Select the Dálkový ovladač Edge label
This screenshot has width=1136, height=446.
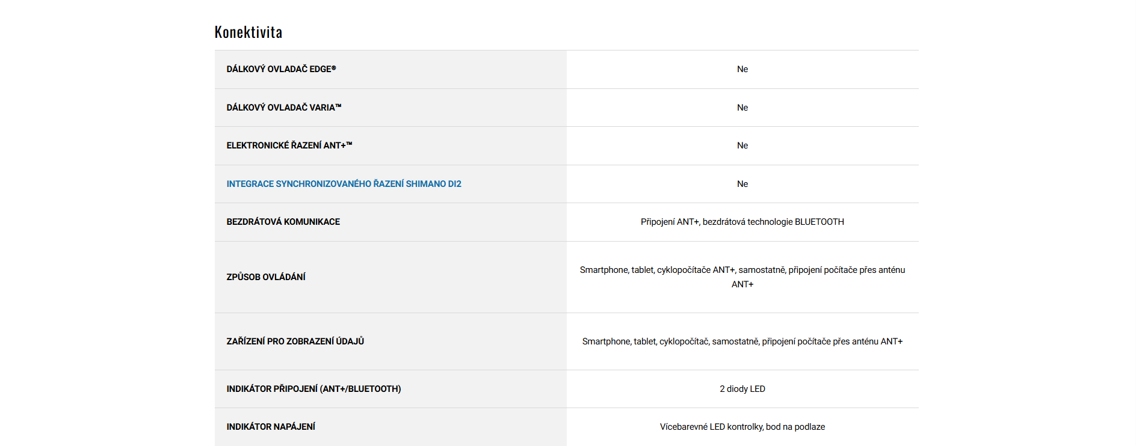[x=281, y=69]
